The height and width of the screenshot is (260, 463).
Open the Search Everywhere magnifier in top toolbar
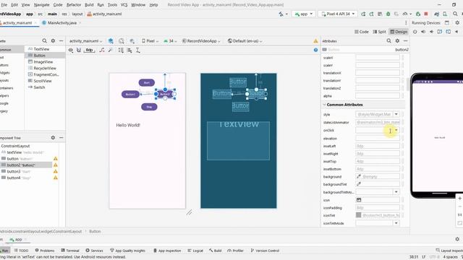coord(455,14)
